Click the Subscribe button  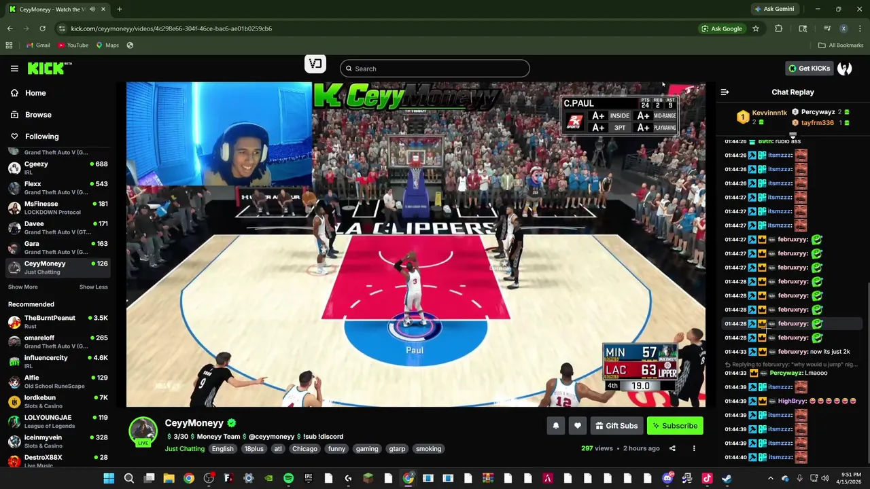click(x=675, y=426)
